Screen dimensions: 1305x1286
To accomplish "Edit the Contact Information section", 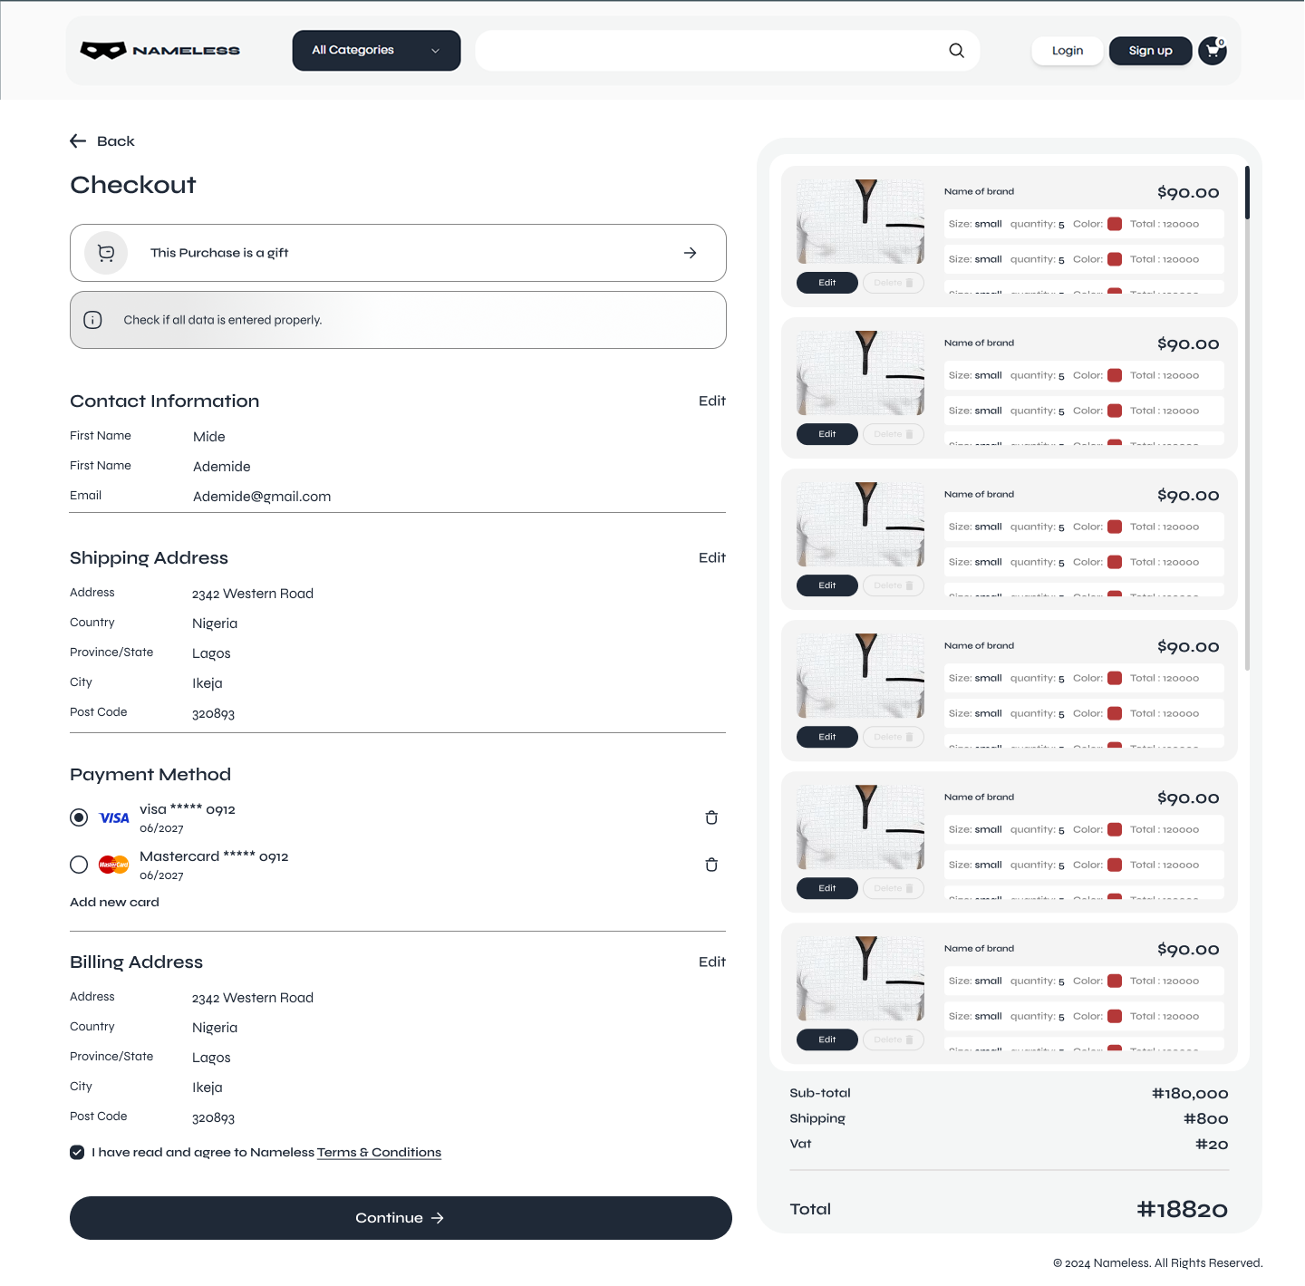I will pyautogui.click(x=711, y=401).
